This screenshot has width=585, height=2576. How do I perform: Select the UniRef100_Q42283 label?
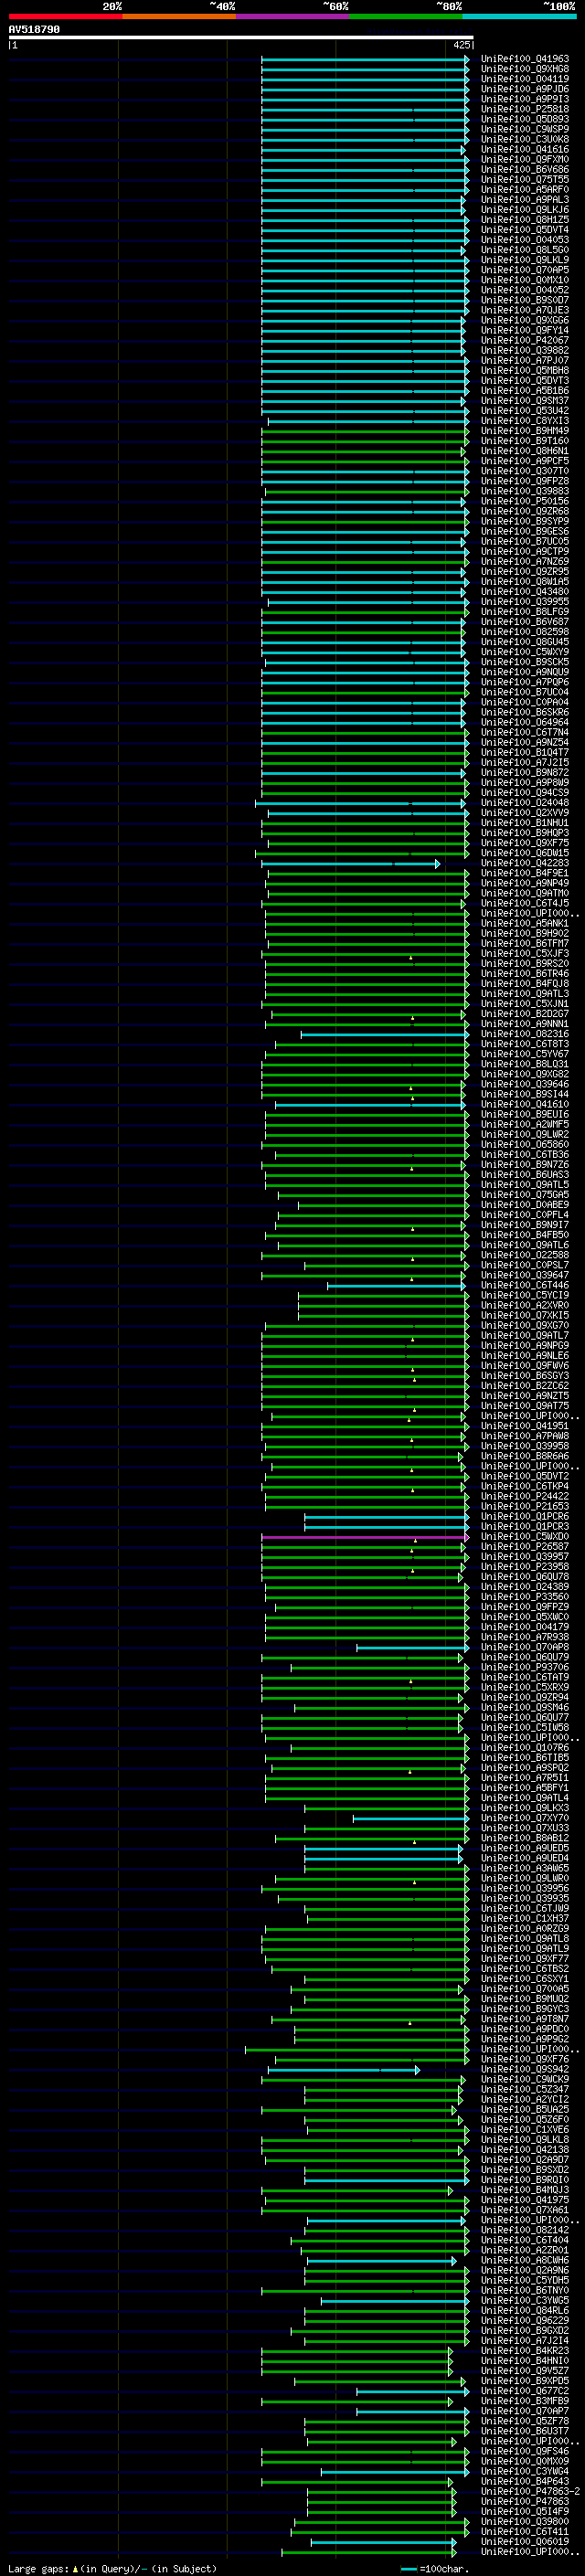click(x=525, y=863)
